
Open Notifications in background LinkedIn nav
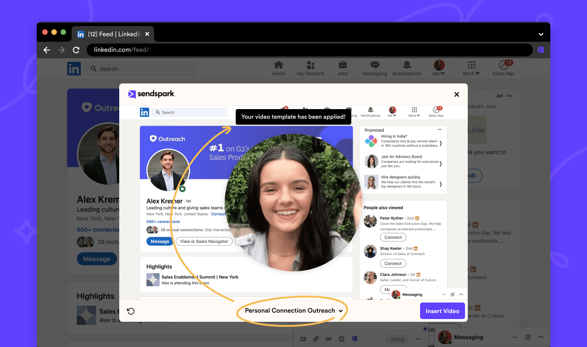pyautogui.click(x=407, y=68)
